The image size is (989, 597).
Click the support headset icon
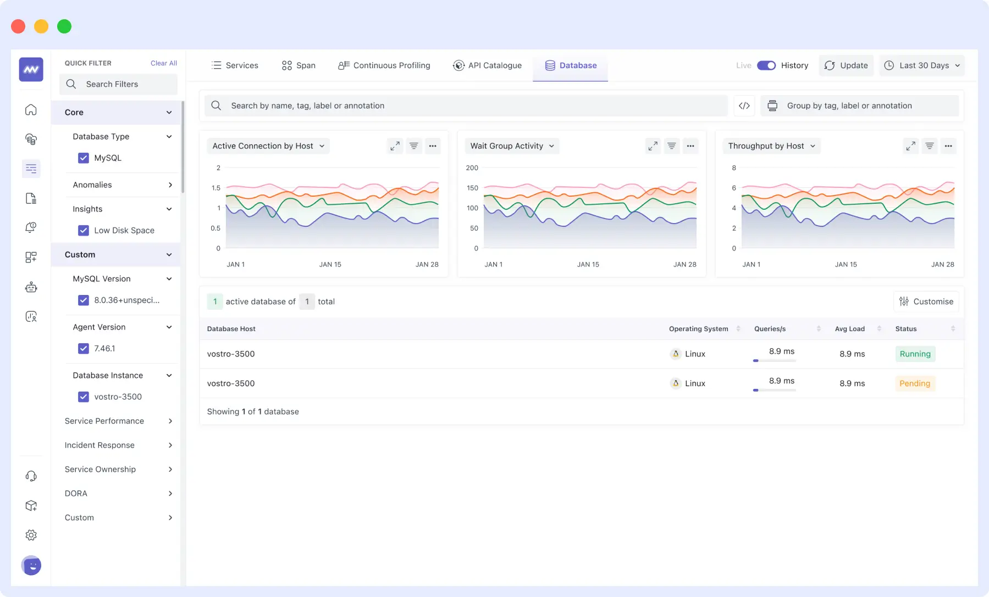pyautogui.click(x=31, y=476)
